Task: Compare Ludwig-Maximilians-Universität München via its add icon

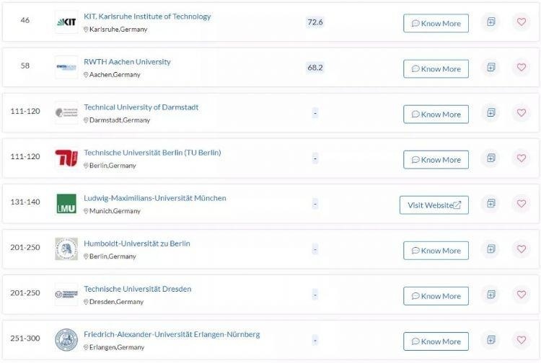Action: tap(491, 204)
